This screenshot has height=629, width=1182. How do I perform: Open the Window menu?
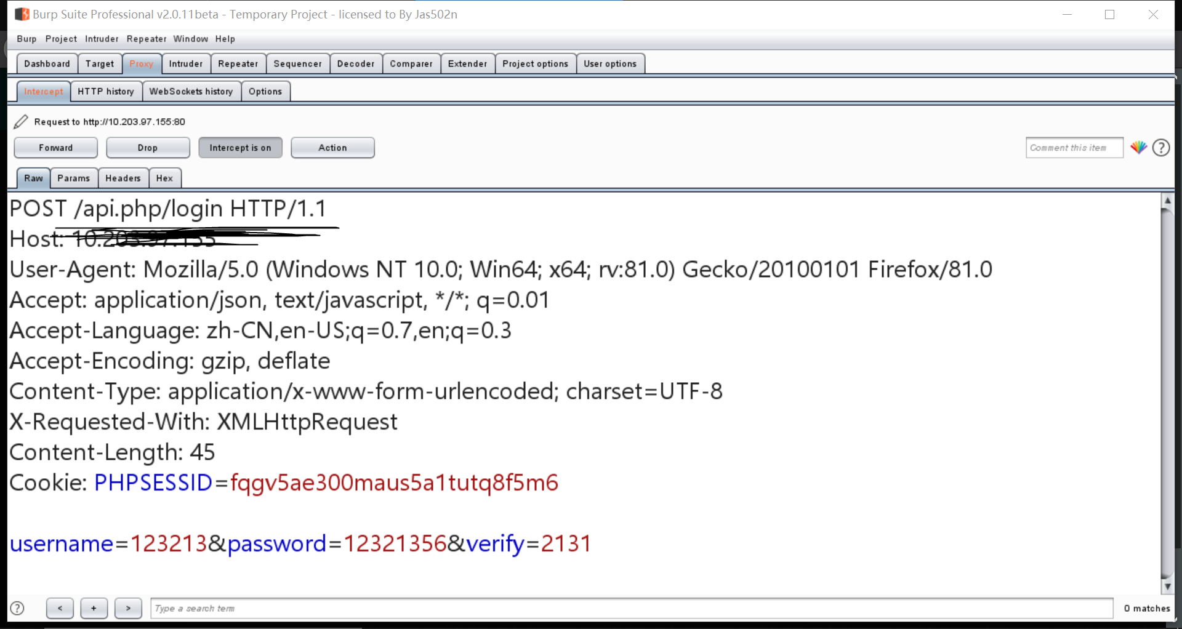coord(191,39)
